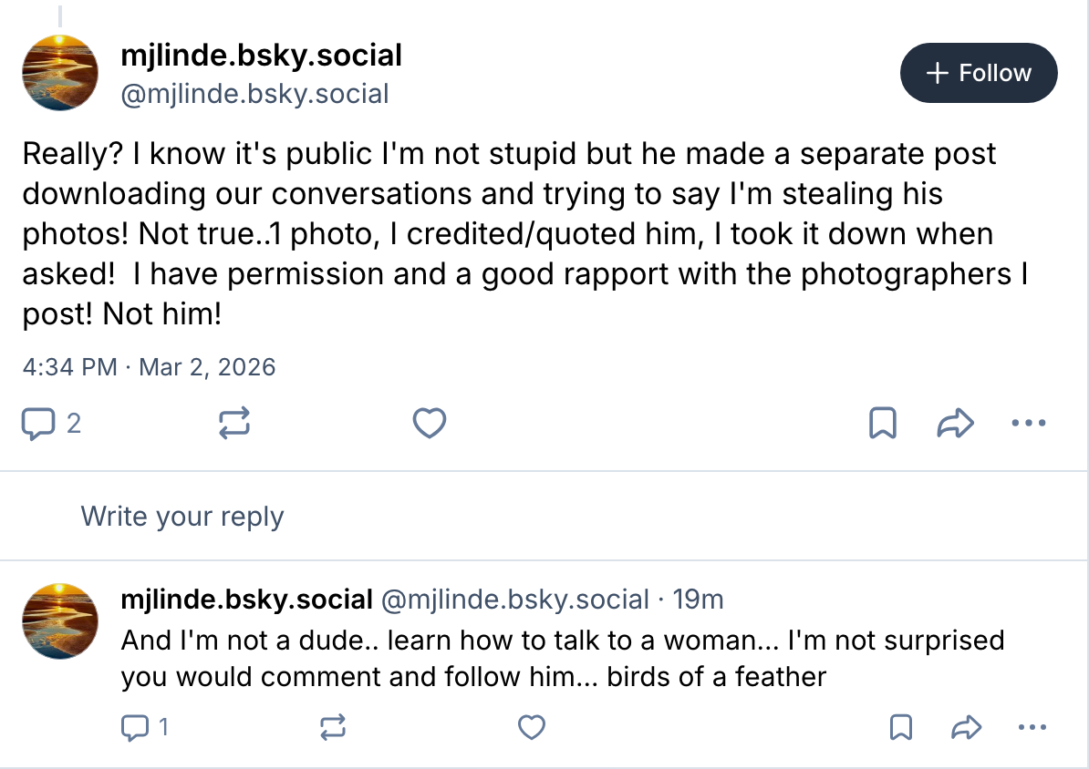Bookmark the "not a dude" reply

(900, 726)
